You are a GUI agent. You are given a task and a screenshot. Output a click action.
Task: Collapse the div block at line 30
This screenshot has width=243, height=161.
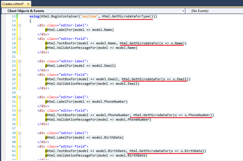coord(20,97)
